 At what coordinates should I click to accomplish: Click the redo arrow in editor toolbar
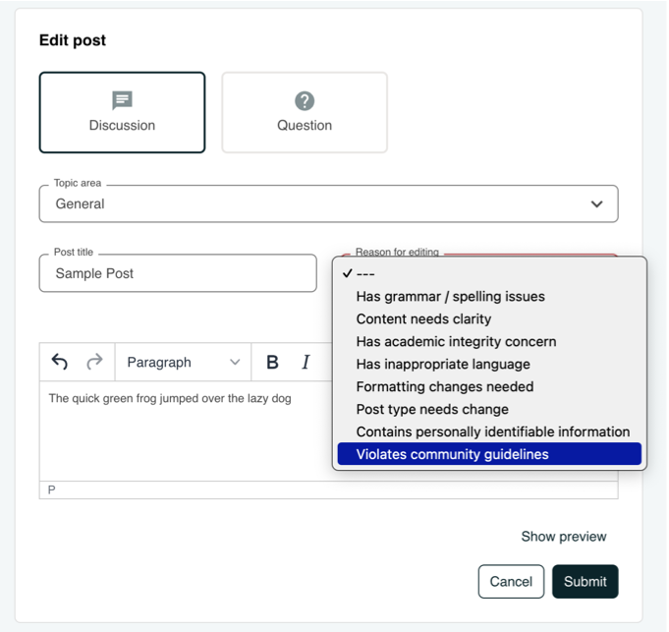[94, 363]
